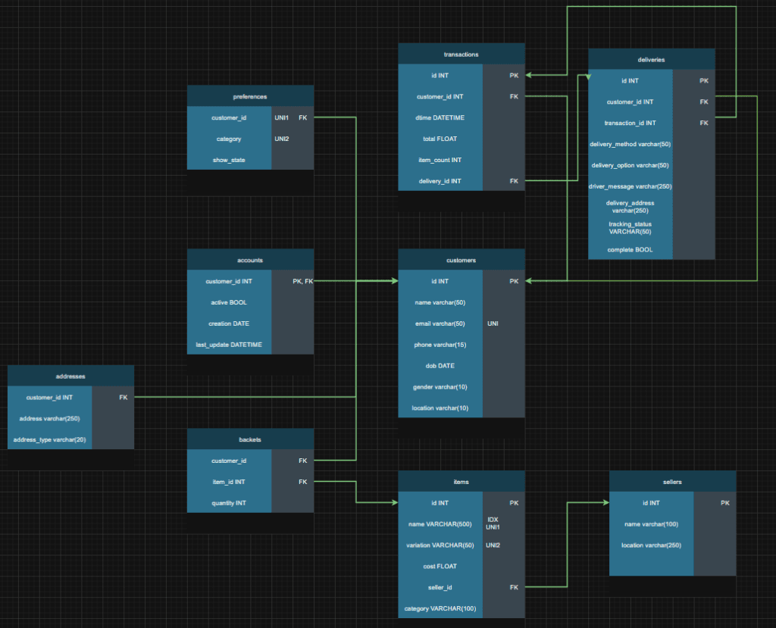Select the show_state field in preferences
The height and width of the screenshot is (628, 776).
(x=229, y=160)
